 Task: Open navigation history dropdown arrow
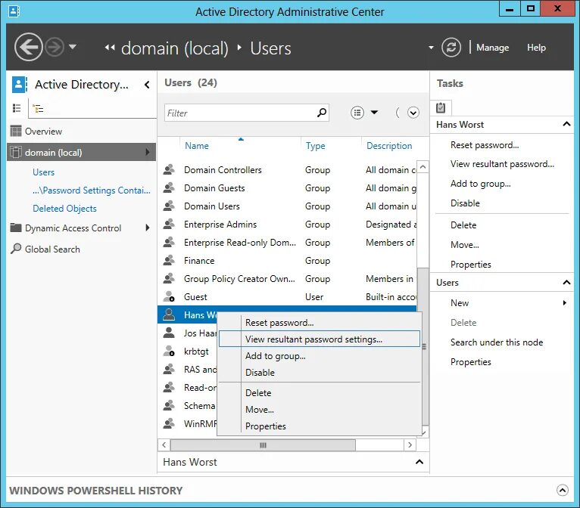73,47
